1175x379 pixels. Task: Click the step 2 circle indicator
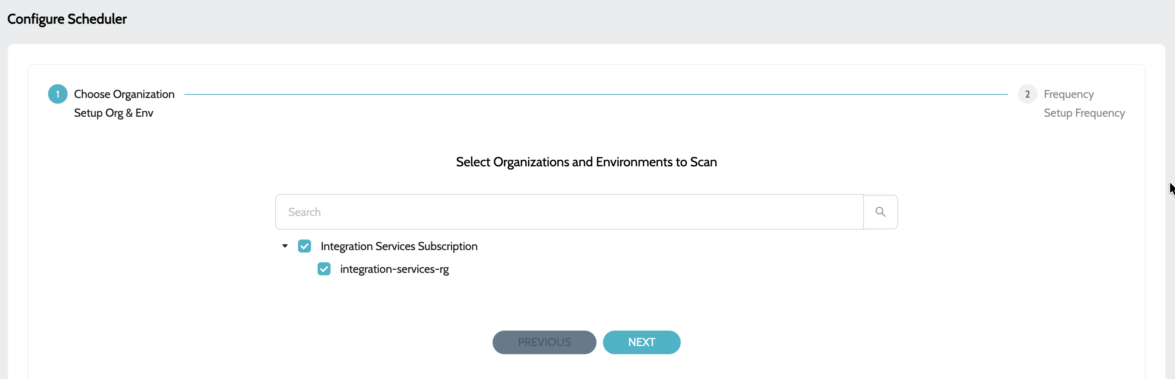tap(1028, 94)
